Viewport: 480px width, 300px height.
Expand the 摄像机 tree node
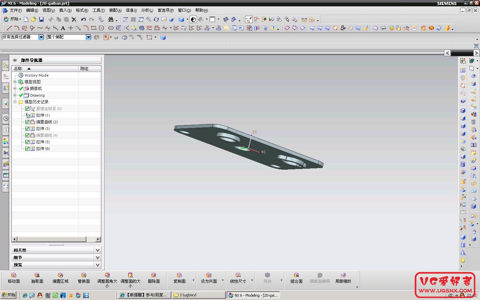(x=15, y=89)
